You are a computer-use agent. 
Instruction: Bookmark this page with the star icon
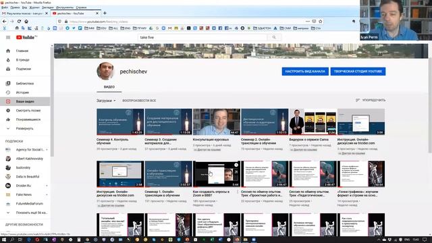coord(321,21)
